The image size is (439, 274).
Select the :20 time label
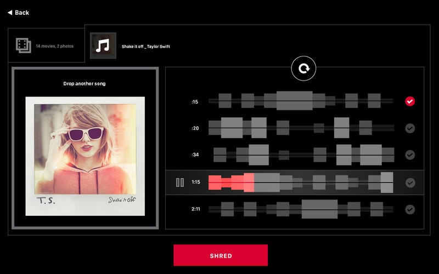(x=195, y=128)
